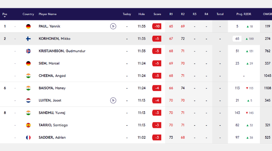Click the play icon beside Yannik Paul
272x151 pixels.
click(113, 26)
